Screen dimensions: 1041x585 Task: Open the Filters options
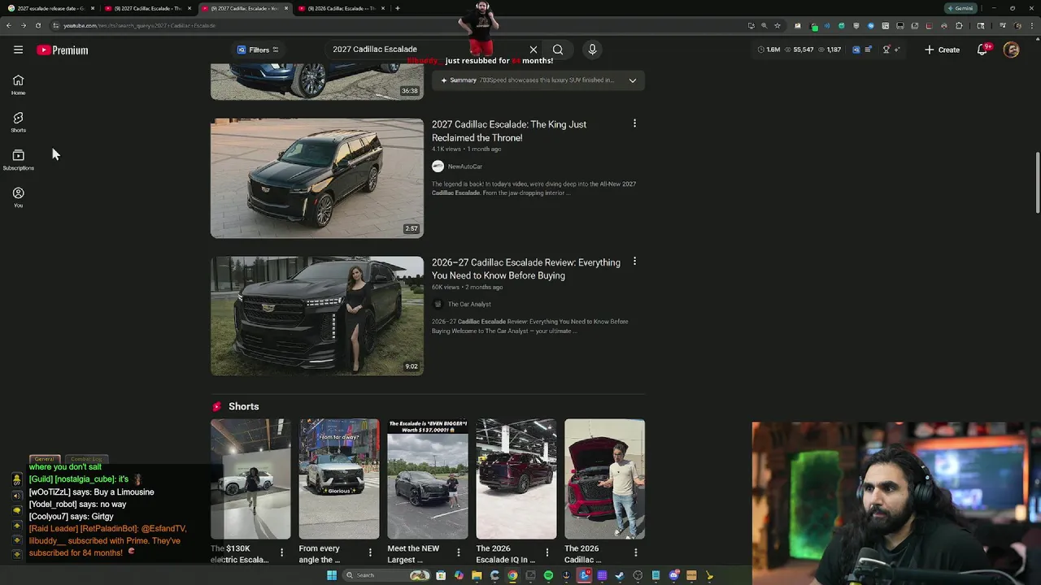[x=258, y=50]
